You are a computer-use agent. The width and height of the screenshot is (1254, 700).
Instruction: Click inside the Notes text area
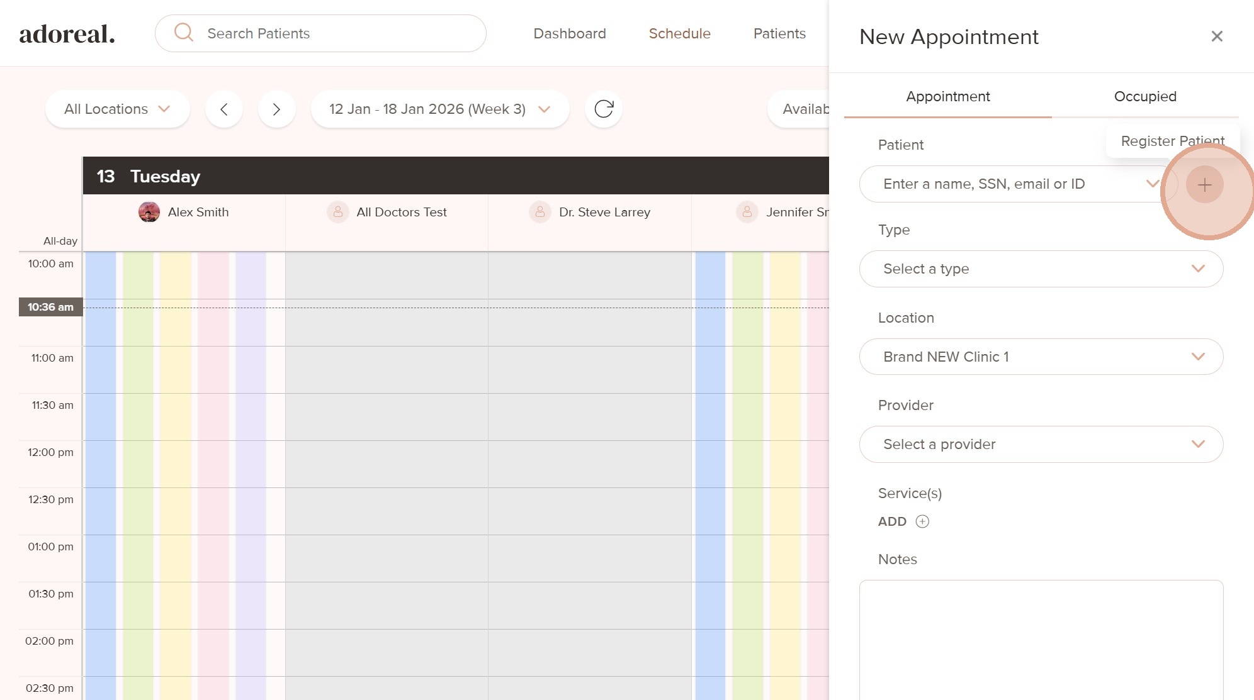coord(1041,638)
